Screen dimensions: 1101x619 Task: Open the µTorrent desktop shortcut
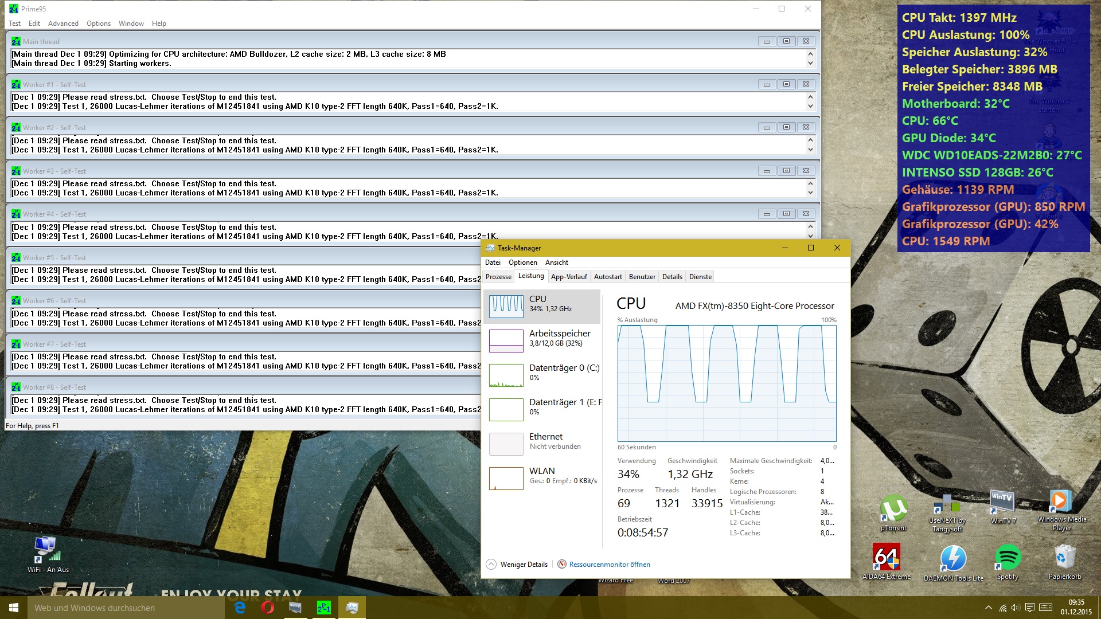(x=893, y=508)
